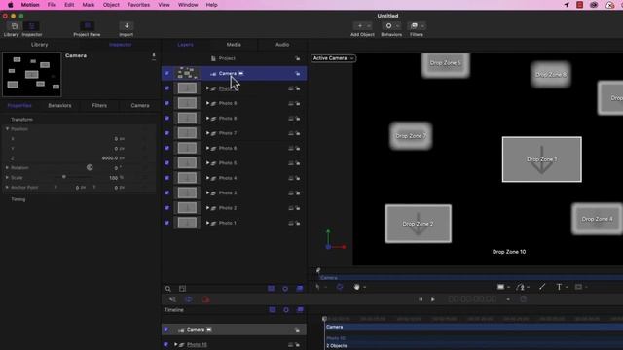The height and width of the screenshot is (350, 623).
Task: Open the Mark menu
Action: click(89, 5)
